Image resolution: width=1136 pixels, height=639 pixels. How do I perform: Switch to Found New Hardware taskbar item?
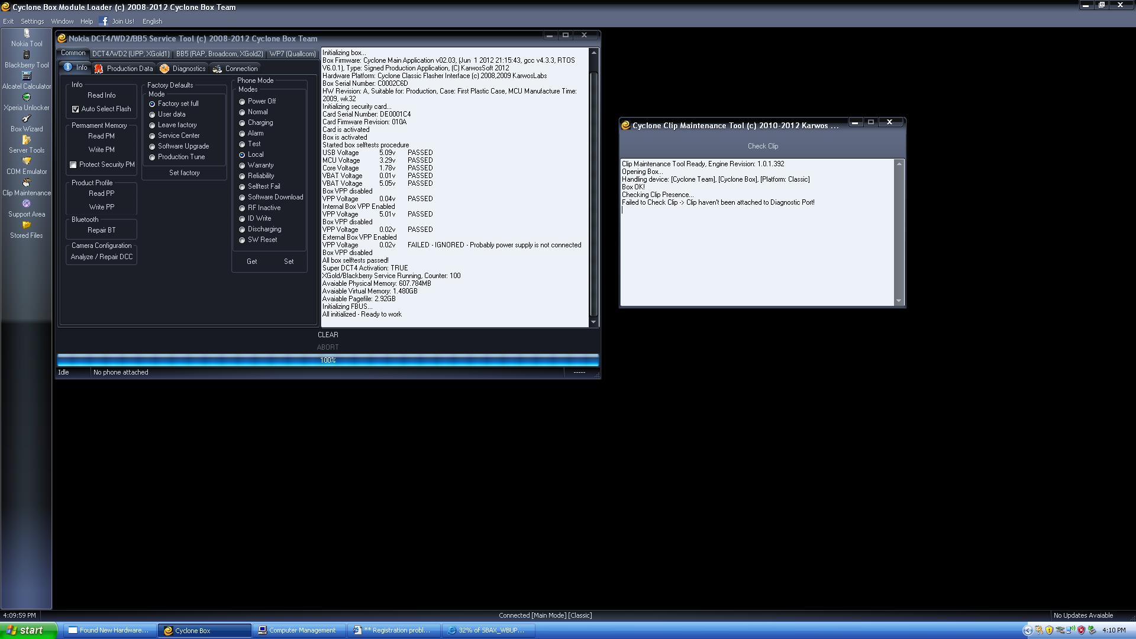[110, 631]
